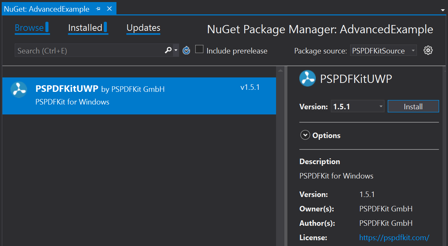Click the search magnifier icon
Viewport: 448px width, 246px height.
tap(168, 50)
